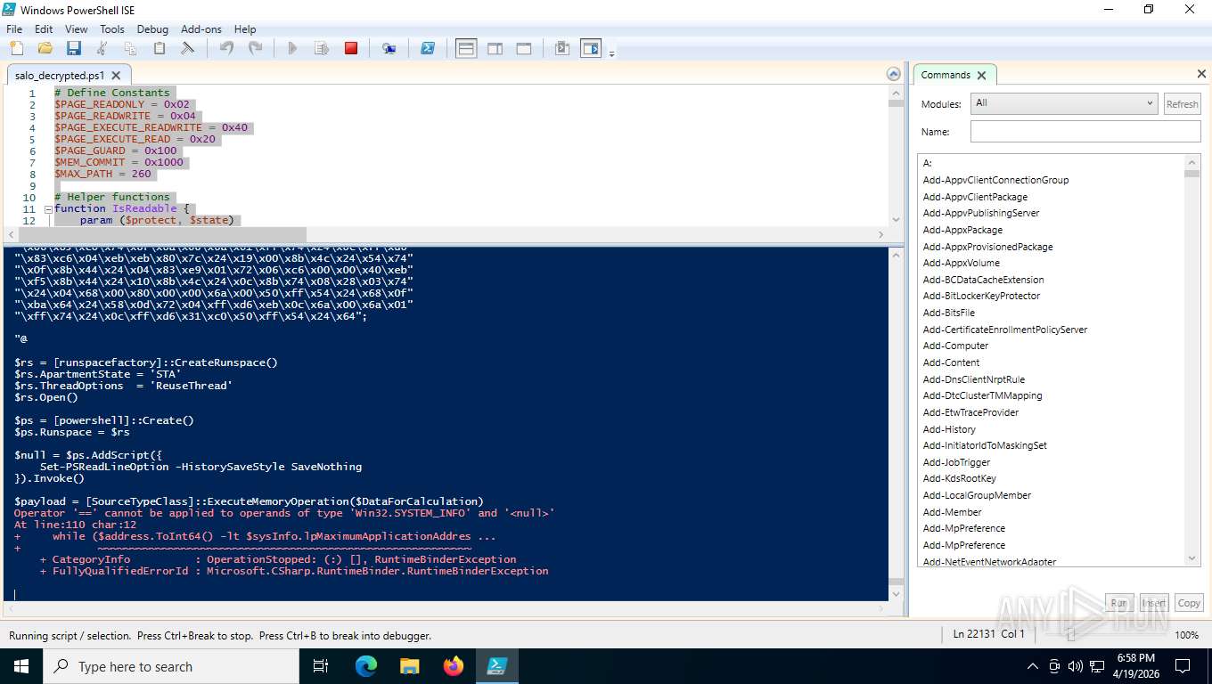Viewport: 1212px width, 684px height.
Task: Open an existing script file
Action: click(x=45, y=48)
